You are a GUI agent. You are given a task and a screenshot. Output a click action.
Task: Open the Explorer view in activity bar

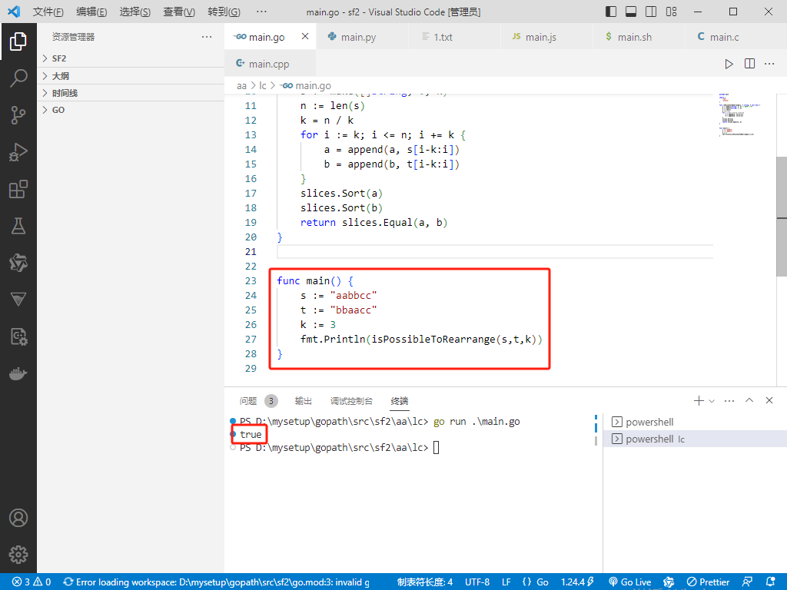tap(18, 41)
